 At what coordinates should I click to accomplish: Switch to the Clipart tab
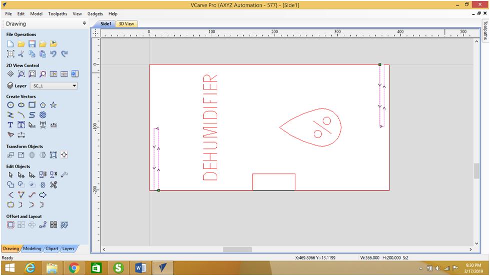coord(52,248)
